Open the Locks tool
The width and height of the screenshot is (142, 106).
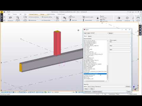coord(98,19)
